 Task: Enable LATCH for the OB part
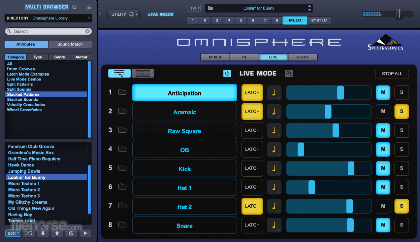(252, 149)
